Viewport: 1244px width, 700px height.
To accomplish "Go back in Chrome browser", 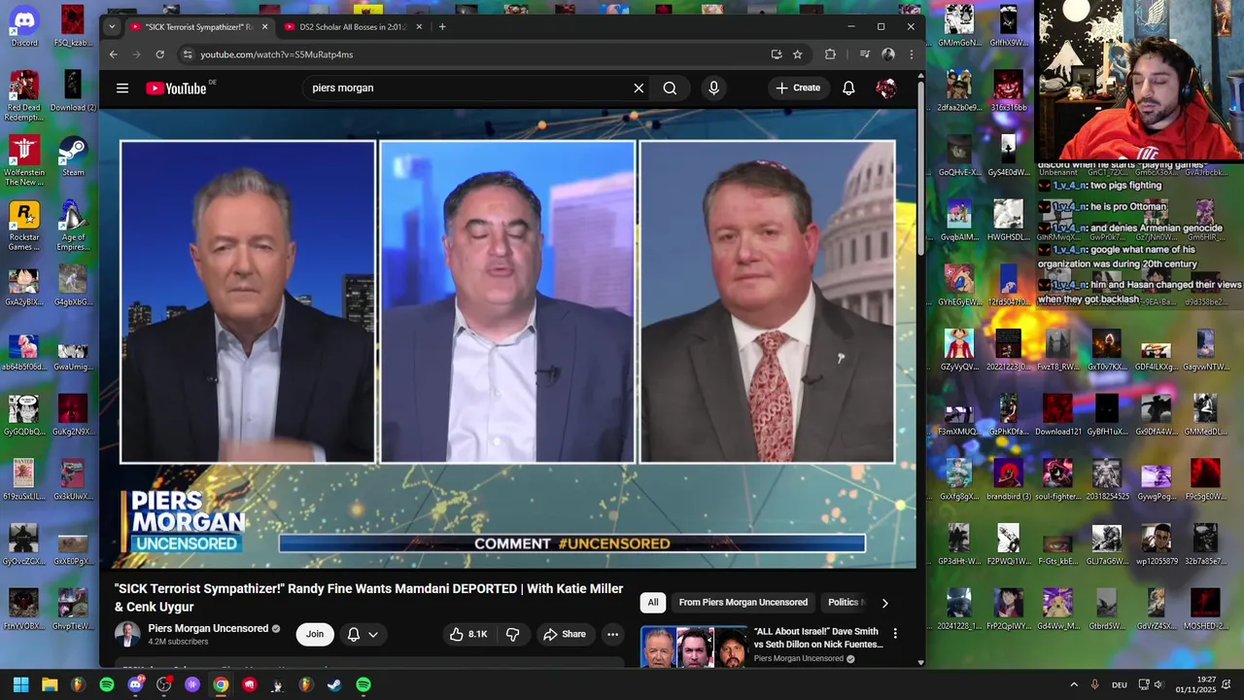I will (x=114, y=54).
